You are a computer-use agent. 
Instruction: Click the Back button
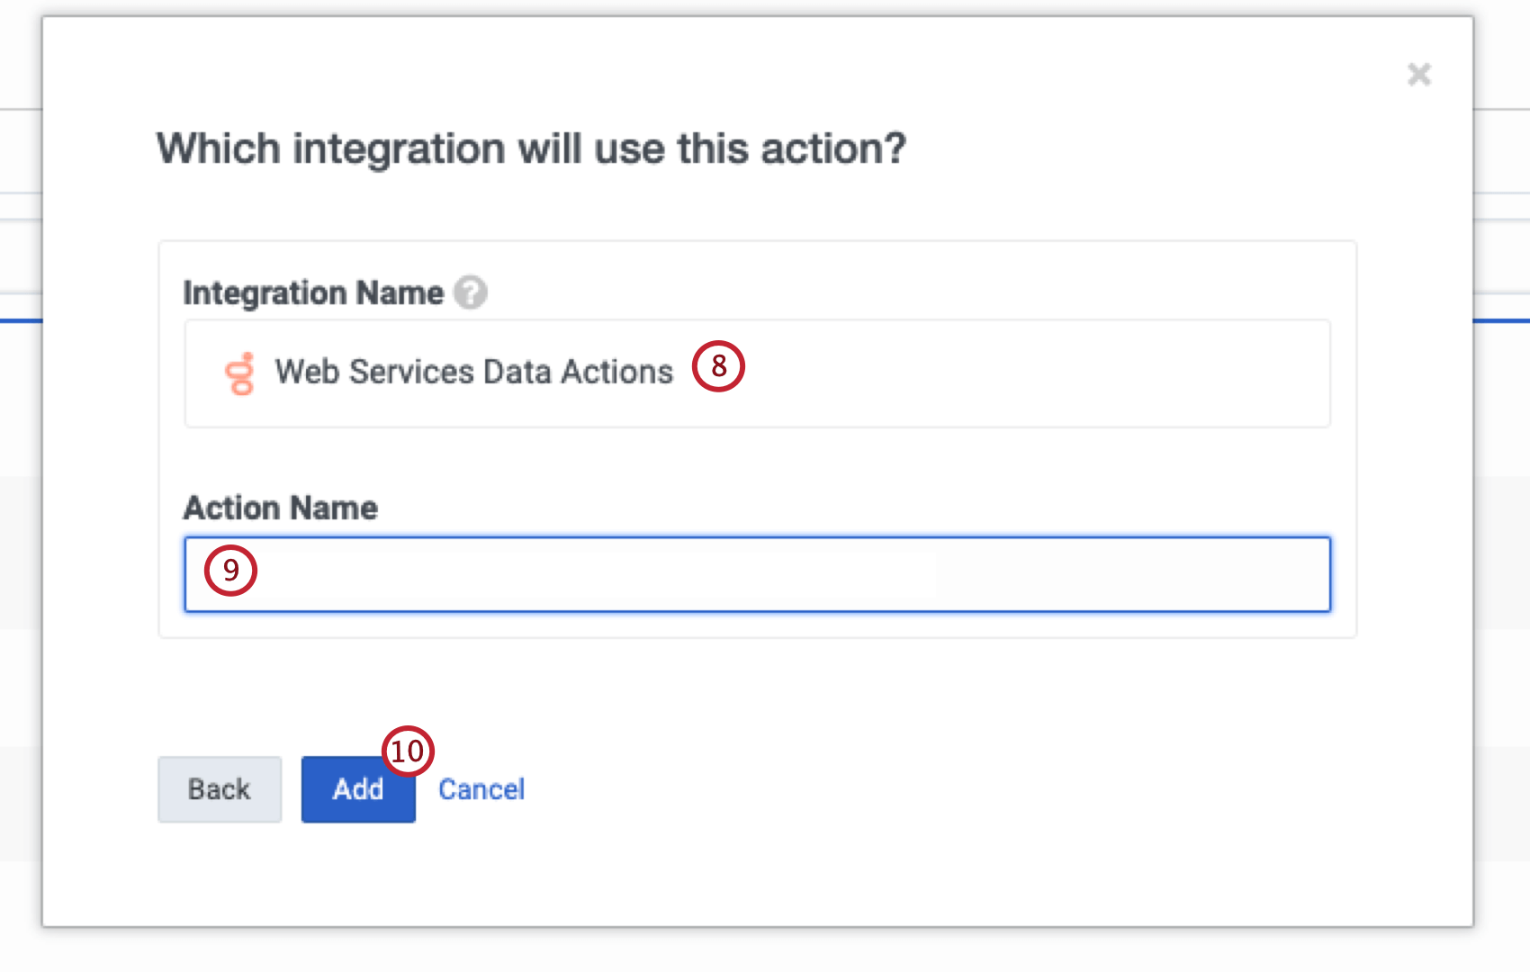pos(219,789)
